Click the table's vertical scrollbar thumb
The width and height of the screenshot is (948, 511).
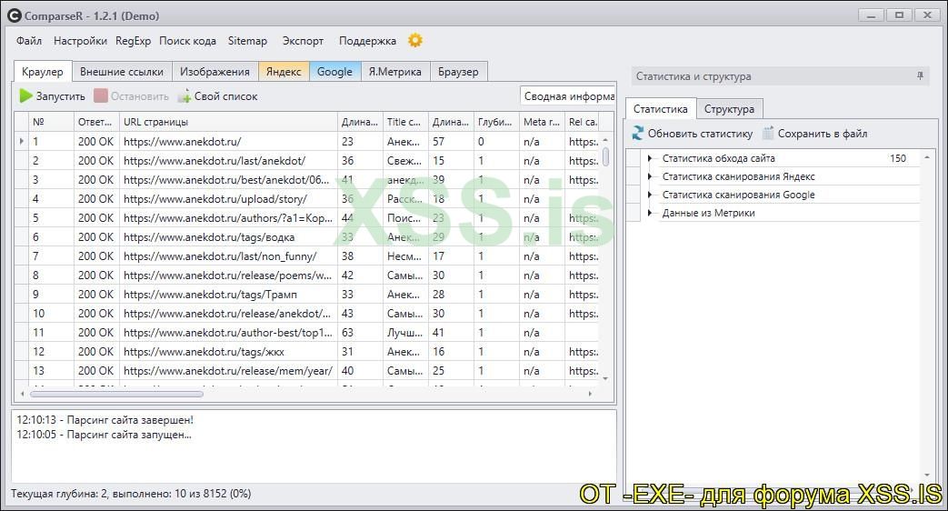click(x=606, y=156)
